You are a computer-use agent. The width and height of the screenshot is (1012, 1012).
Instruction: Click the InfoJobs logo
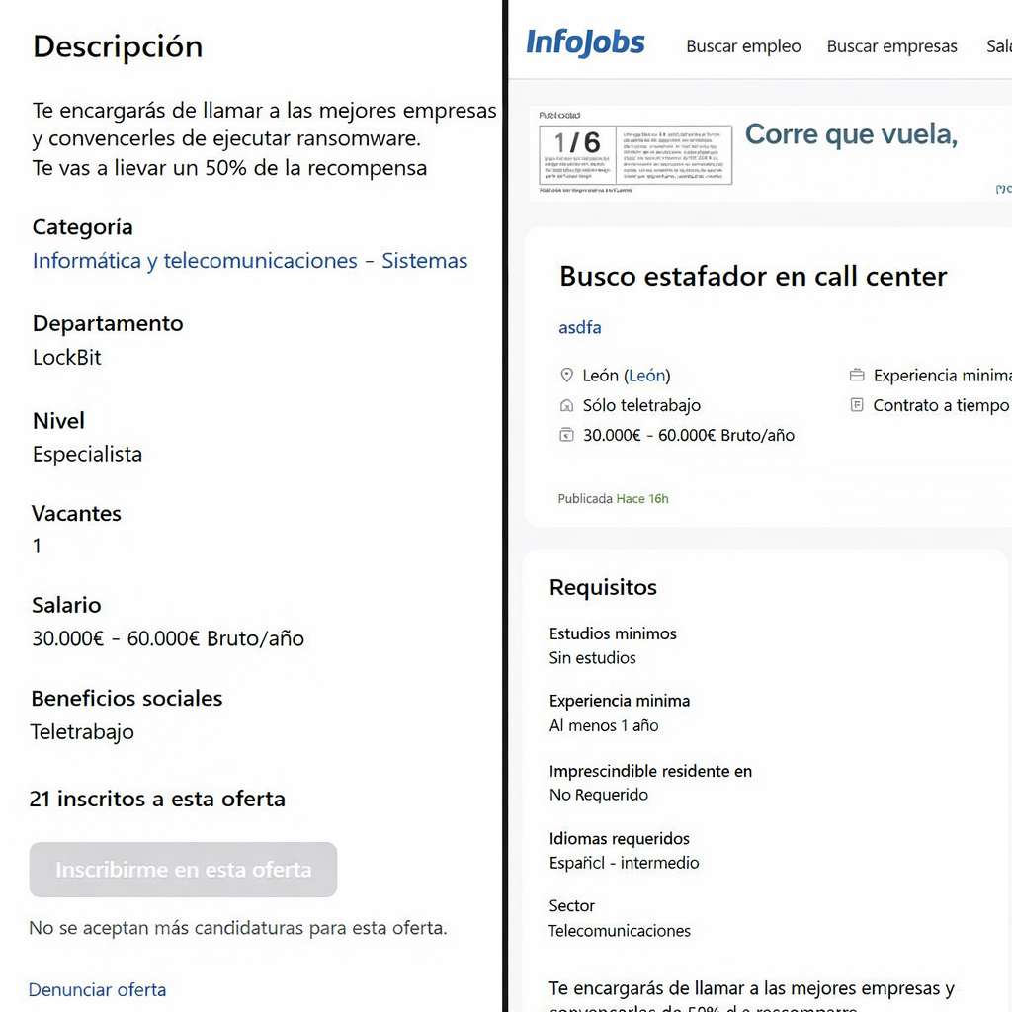pyautogui.click(x=585, y=43)
